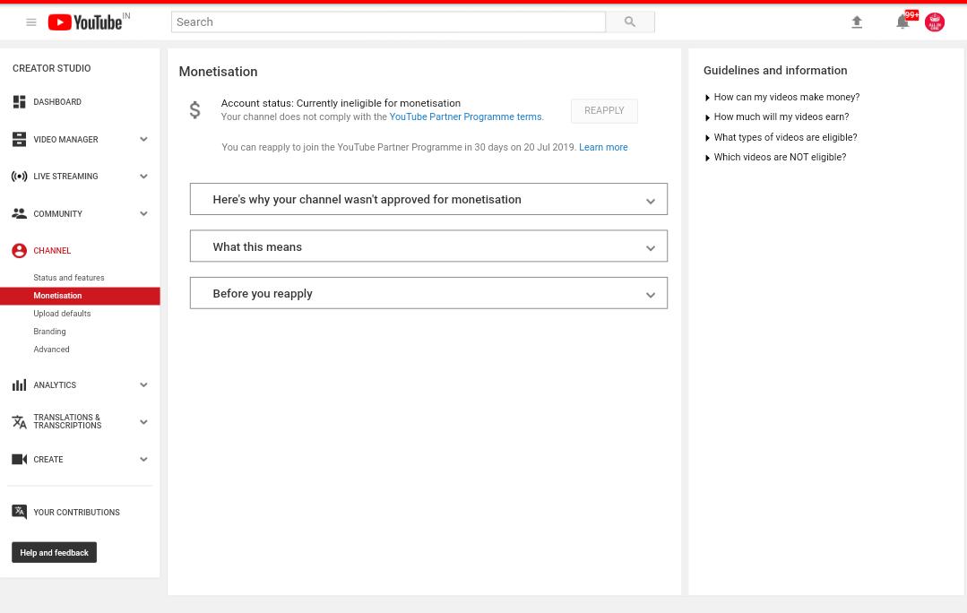Focus the Search input field
This screenshot has height=613, width=967.
[389, 22]
